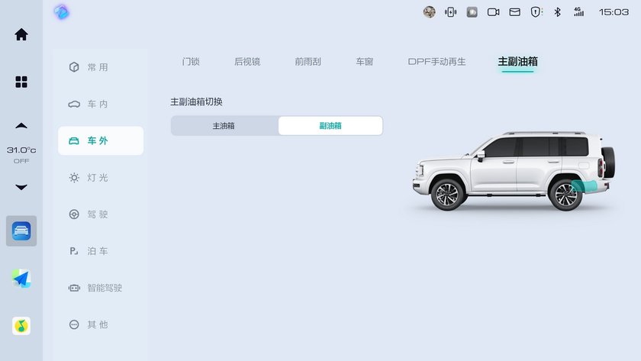Tap the user profile avatar
Viewport: 641px width, 361px height.
(x=430, y=11)
